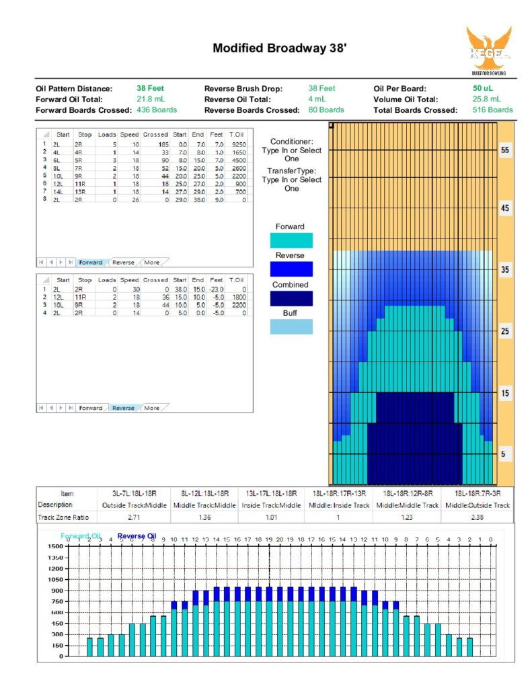Click Feet cell '-23.0' in reverse table
The width and height of the screenshot is (532, 688).
(217, 289)
